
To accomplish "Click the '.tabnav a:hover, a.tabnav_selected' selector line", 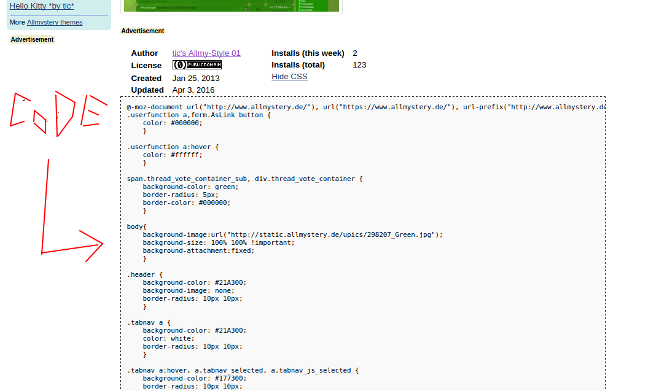I will pyautogui.click(x=243, y=371).
